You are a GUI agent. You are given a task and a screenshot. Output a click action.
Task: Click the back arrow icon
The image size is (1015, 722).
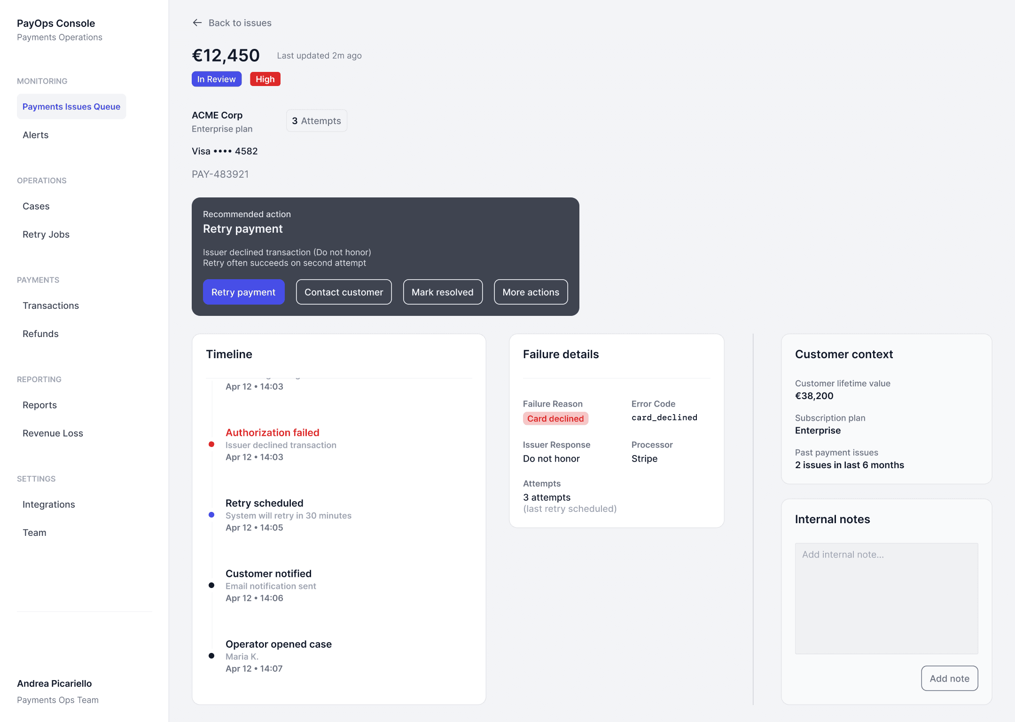(197, 23)
